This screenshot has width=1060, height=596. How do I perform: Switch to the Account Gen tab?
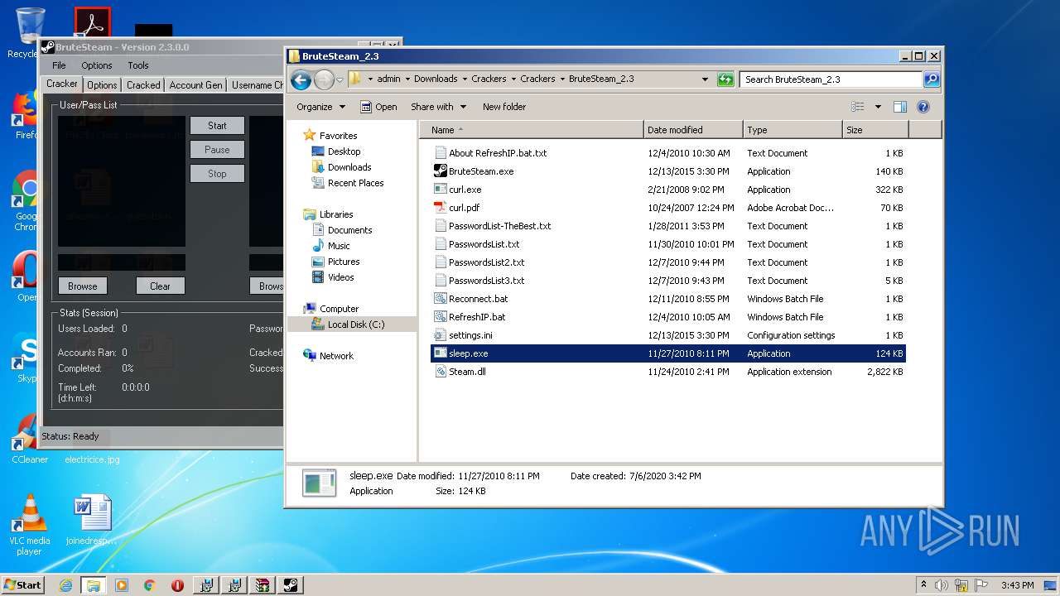195,84
